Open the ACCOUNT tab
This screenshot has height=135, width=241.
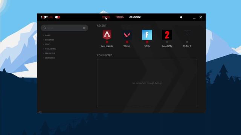click(136, 17)
